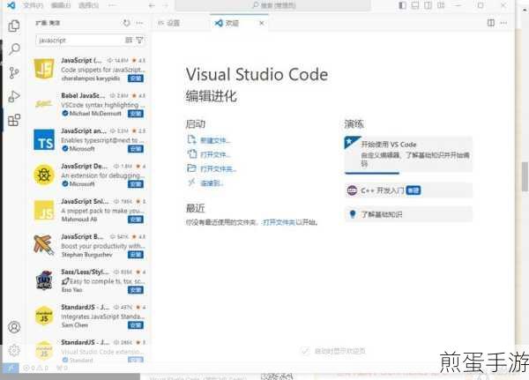The height and width of the screenshot is (380, 529).
Task: Open the Manage gear icon
Action: point(14,351)
